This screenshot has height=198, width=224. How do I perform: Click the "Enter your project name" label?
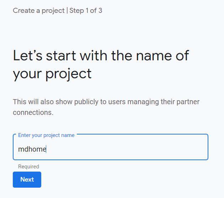pos(46,135)
